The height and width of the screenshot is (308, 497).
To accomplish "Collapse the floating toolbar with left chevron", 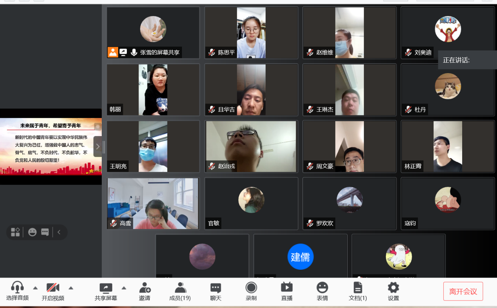I will [59, 232].
